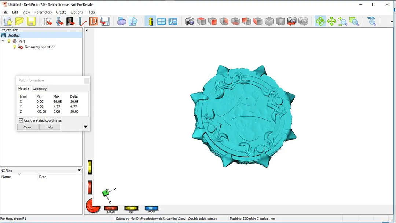
Task: Open the toolbar overflow chevron
Action: click(392, 22)
